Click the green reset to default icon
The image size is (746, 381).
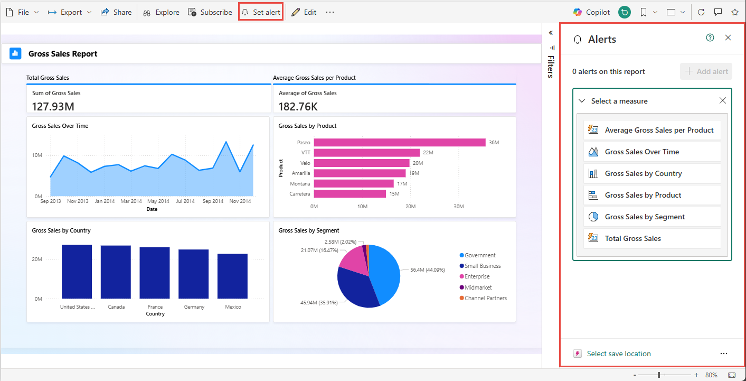(625, 12)
